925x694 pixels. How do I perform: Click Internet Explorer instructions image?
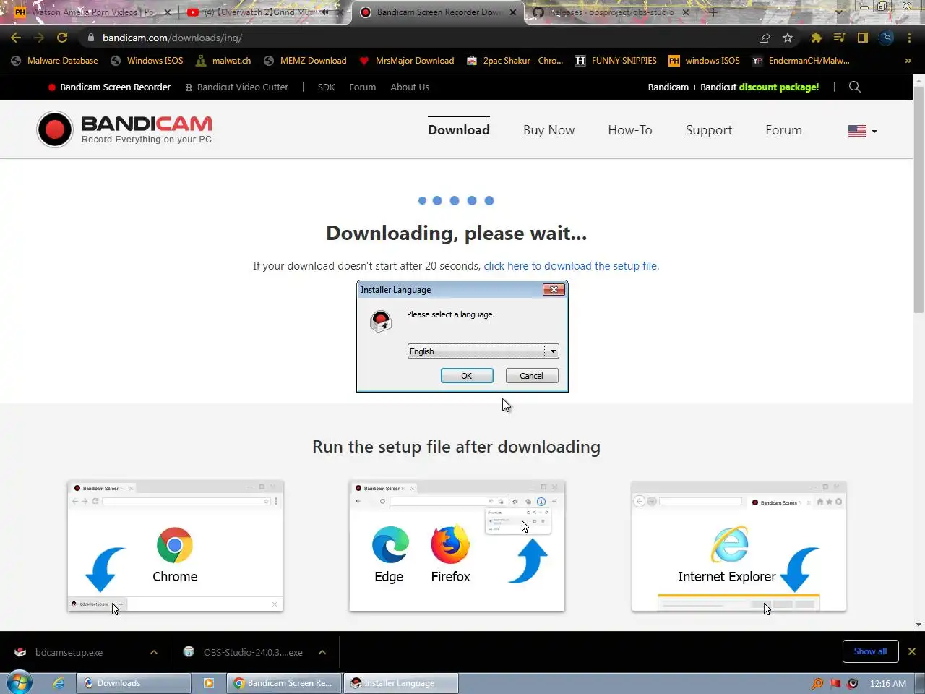pyautogui.click(x=739, y=547)
